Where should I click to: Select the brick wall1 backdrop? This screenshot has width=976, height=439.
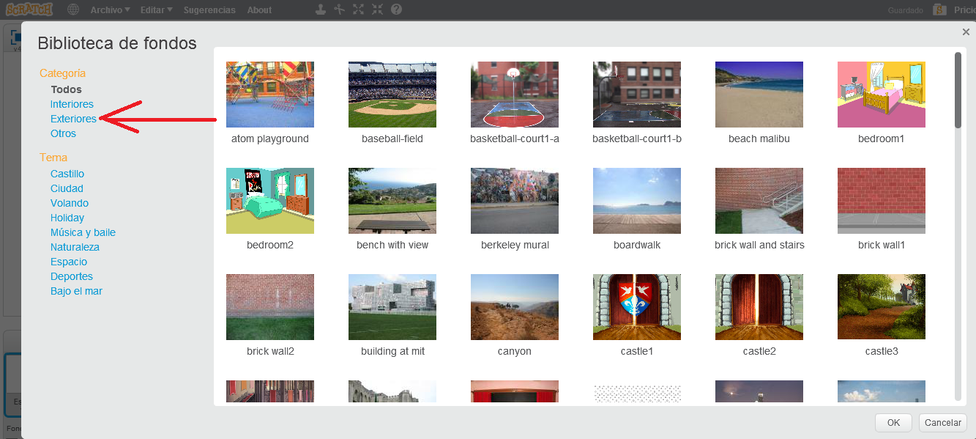pyautogui.click(x=882, y=201)
